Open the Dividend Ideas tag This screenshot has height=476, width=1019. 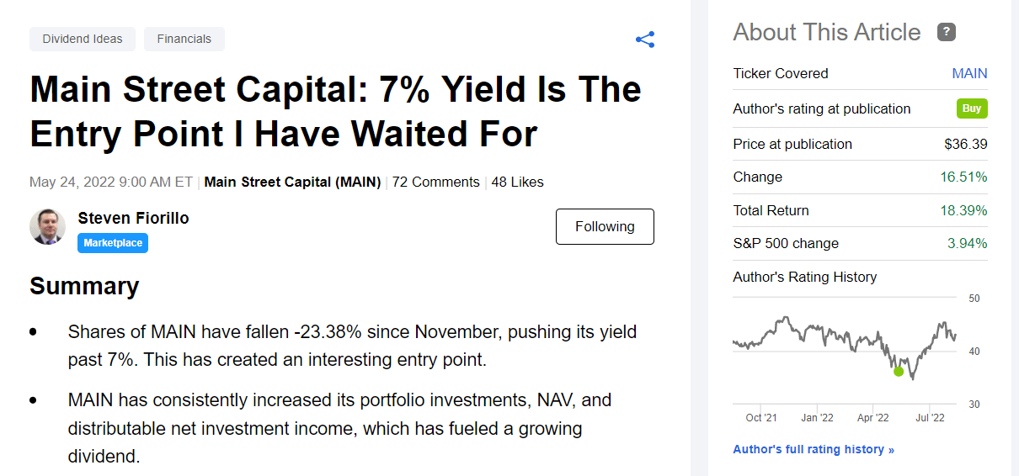(83, 39)
